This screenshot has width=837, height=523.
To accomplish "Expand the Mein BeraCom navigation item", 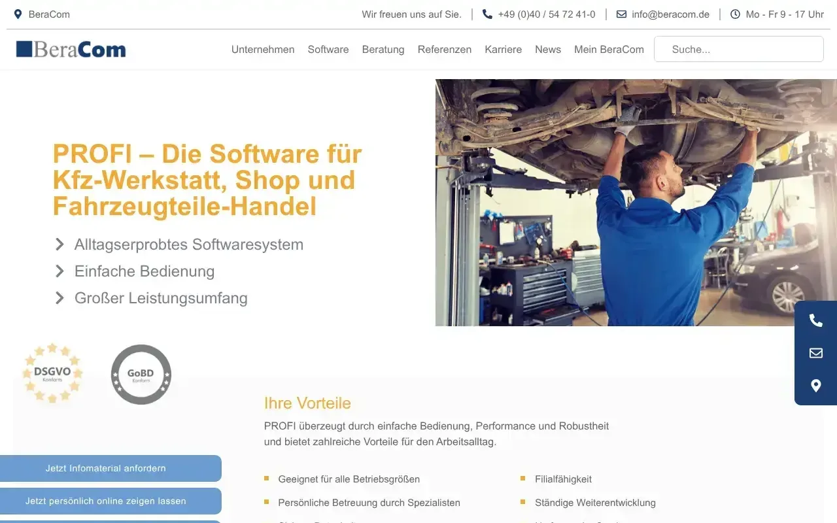I will pos(609,50).
